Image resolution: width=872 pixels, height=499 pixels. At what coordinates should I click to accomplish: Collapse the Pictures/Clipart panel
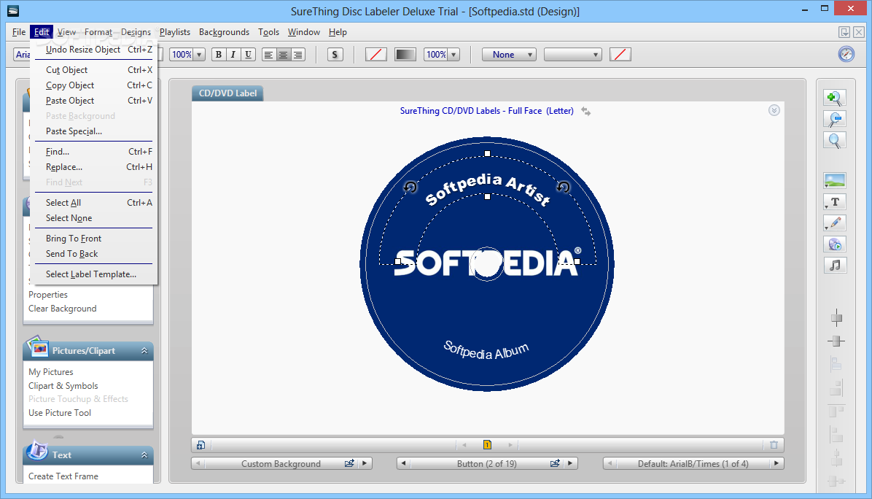click(x=144, y=350)
